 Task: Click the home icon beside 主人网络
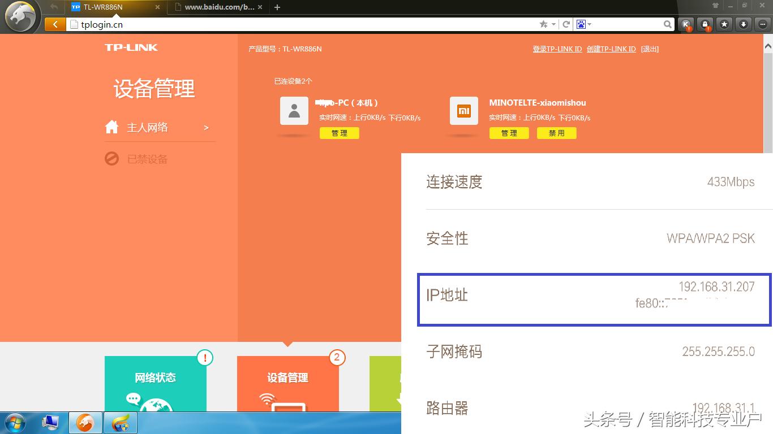point(111,127)
